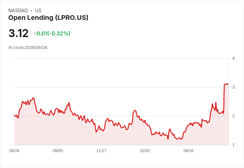The height and width of the screenshot is (168, 244).
Task: Click the 11/17 x-axis date label
Action: pyautogui.click(x=101, y=150)
